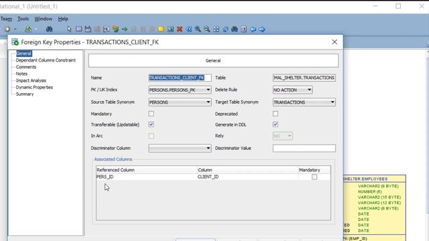
Task: Click the PERS_ID referenced column cell
Action: [146, 177]
